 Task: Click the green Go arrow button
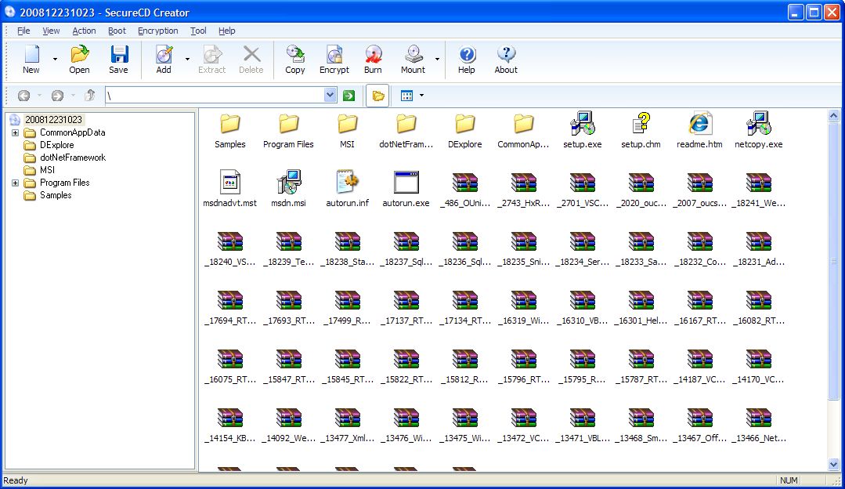coord(348,96)
